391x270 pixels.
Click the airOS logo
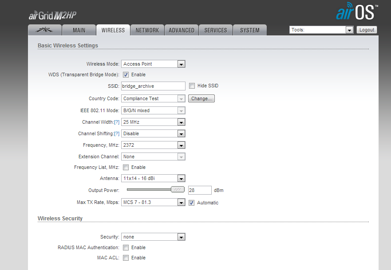click(357, 12)
